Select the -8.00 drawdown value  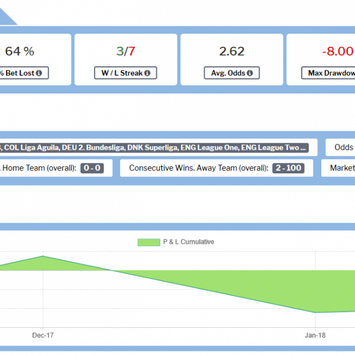pyautogui.click(x=338, y=51)
